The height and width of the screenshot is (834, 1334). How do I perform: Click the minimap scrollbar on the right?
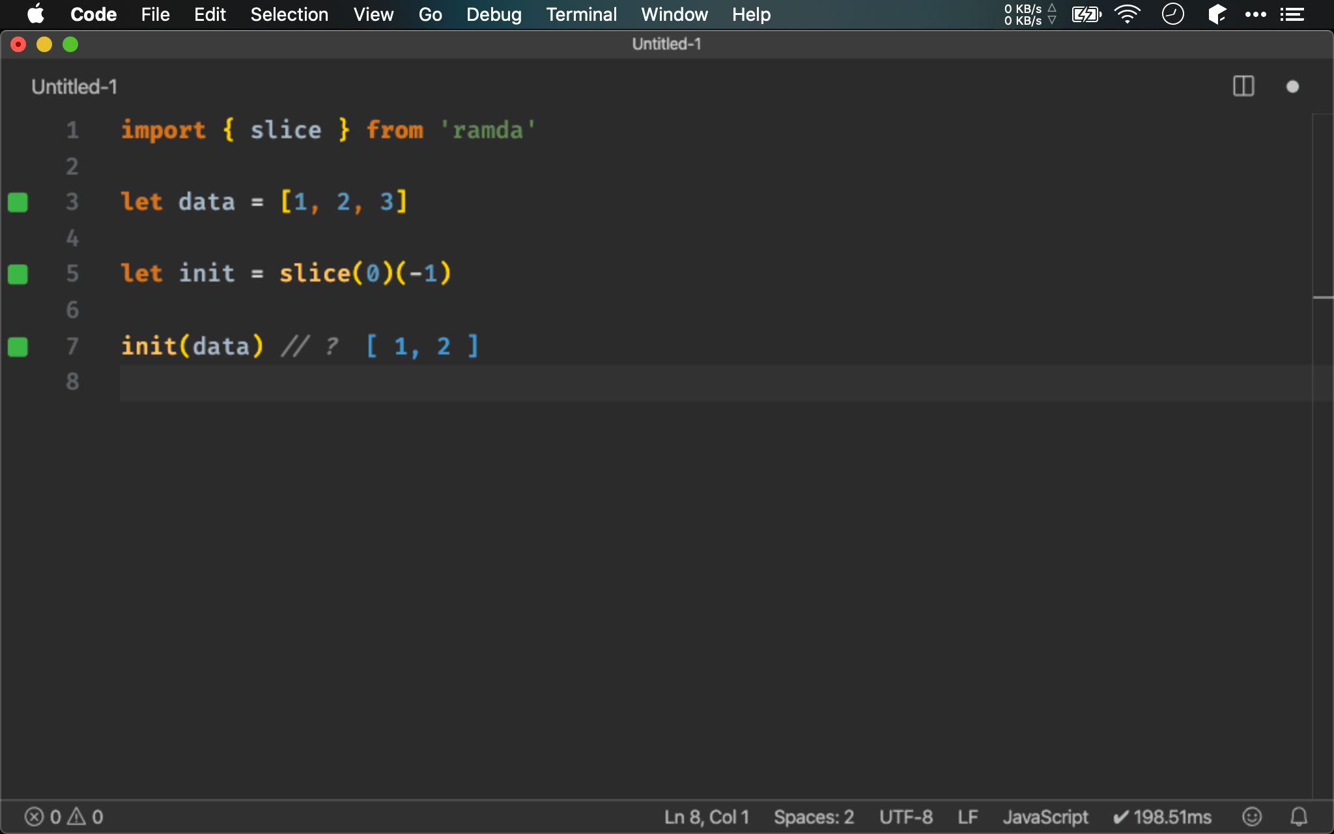pos(1323,456)
